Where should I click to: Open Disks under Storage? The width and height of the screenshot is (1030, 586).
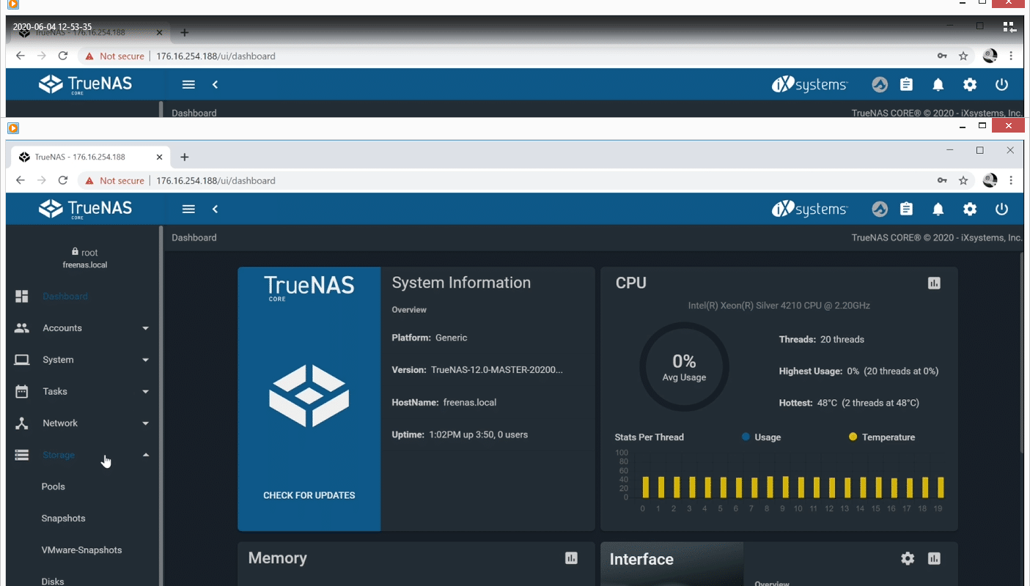(x=53, y=581)
